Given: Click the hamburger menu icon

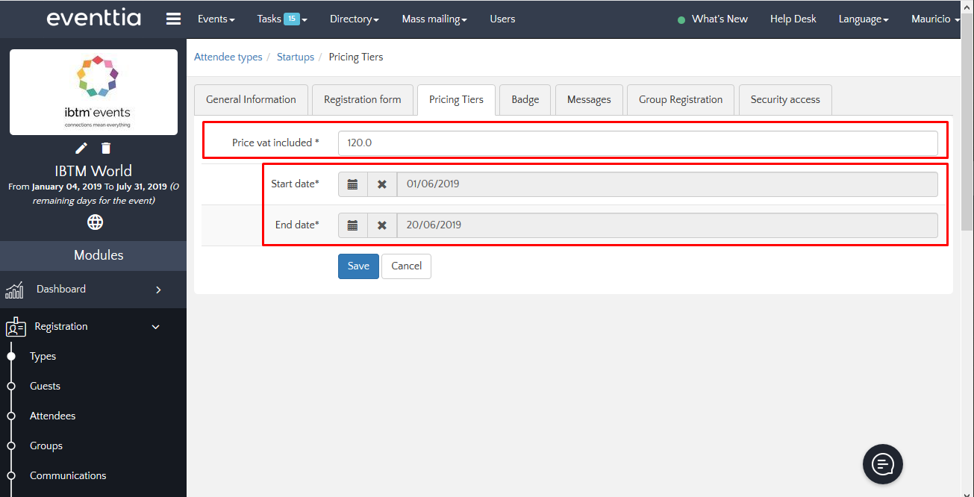Looking at the screenshot, I should click(x=173, y=19).
